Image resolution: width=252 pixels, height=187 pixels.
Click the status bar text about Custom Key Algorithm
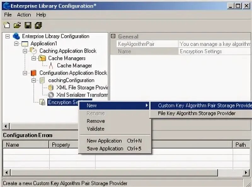65,183
